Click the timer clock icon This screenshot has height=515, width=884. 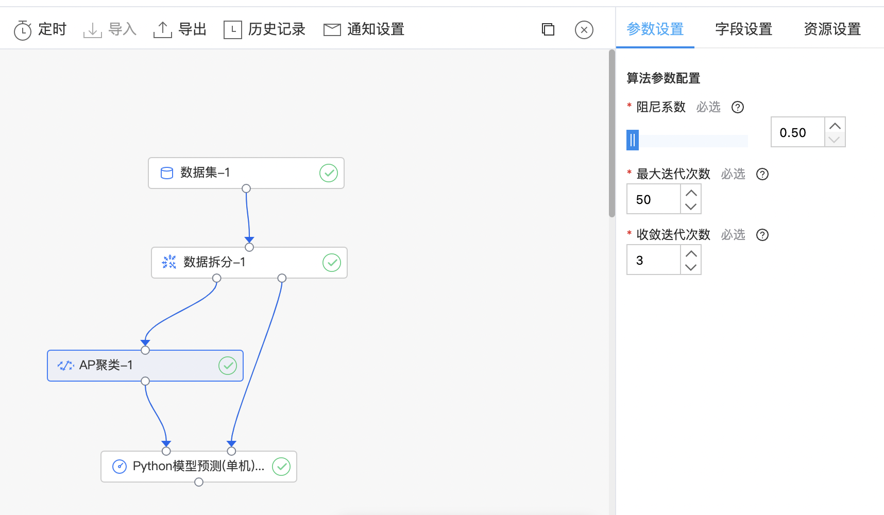coord(23,30)
